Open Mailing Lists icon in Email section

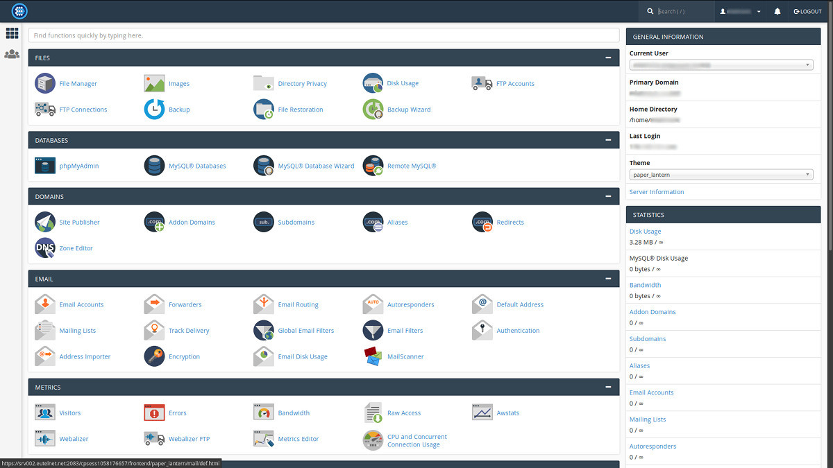click(45, 331)
